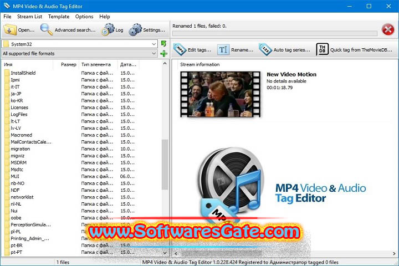Click the file list scroll down arrow
The height and width of the screenshot is (266, 399).
click(x=165, y=253)
